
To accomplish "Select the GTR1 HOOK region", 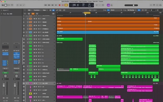I will 70,39.
